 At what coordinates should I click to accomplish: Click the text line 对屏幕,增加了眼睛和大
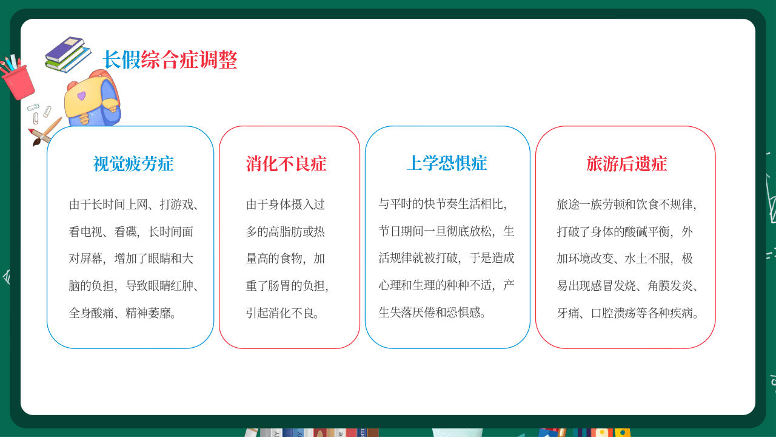[x=132, y=259]
